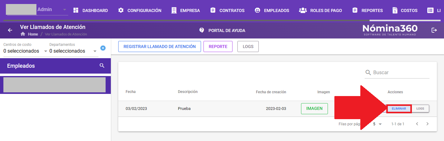Go back with the left arrow icon
This screenshot has width=444, height=141.
tap(10, 30)
